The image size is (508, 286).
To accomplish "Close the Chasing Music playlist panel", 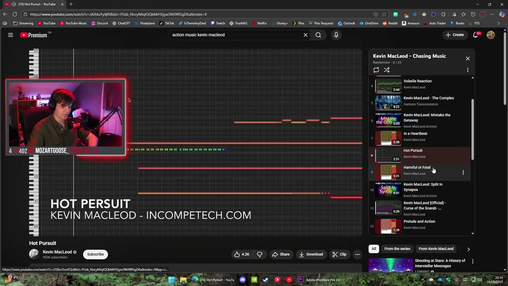I will tap(468, 58).
